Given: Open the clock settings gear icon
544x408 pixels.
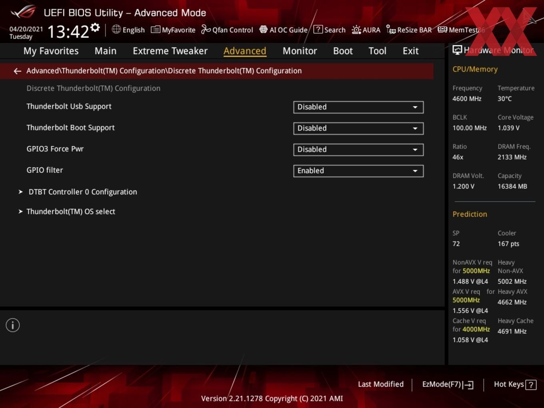Looking at the screenshot, I should (95, 27).
